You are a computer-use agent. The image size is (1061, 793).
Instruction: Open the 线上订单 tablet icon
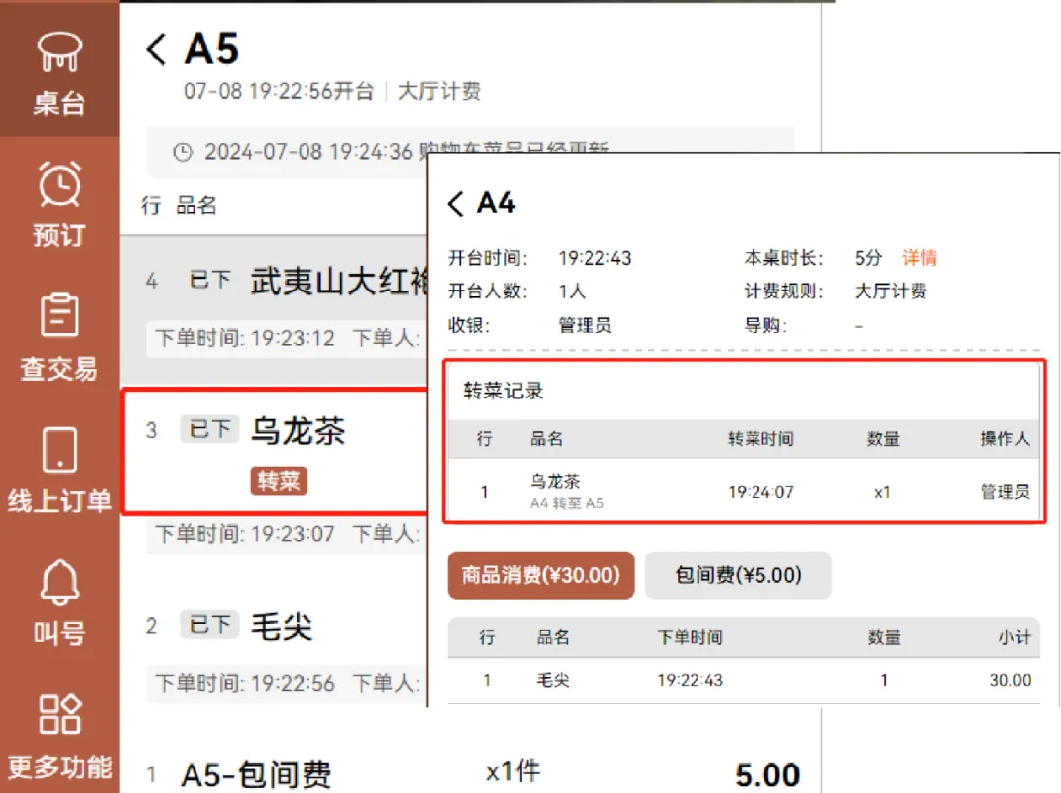(59, 449)
